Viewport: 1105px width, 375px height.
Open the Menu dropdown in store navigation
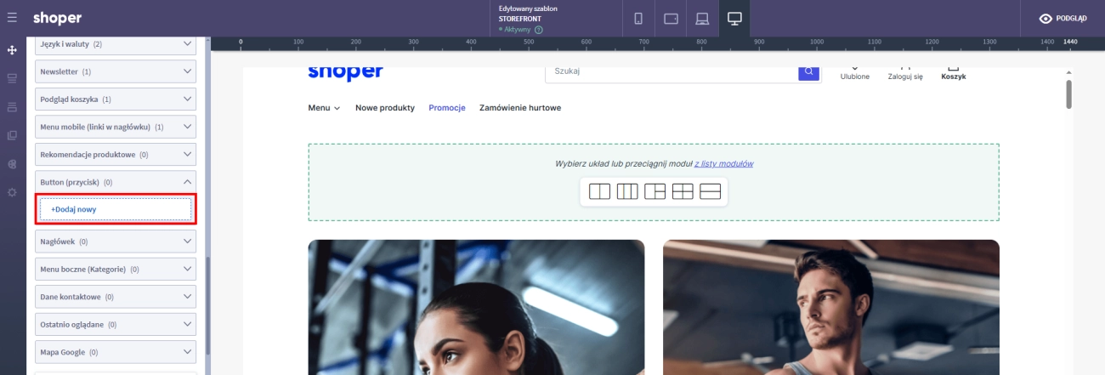[x=324, y=108]
